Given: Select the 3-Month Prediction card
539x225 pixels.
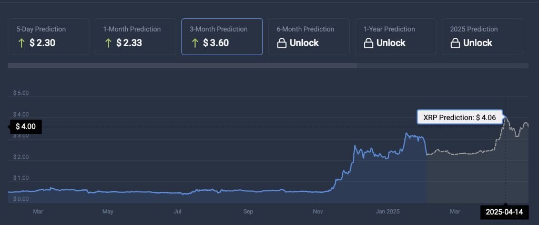Looking at the screenshot, I should pos(222,37).
